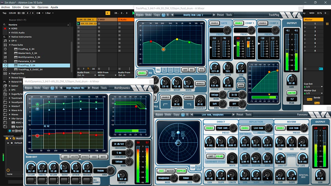Toggle Direct Enable in Panorama

click(210, 128)
